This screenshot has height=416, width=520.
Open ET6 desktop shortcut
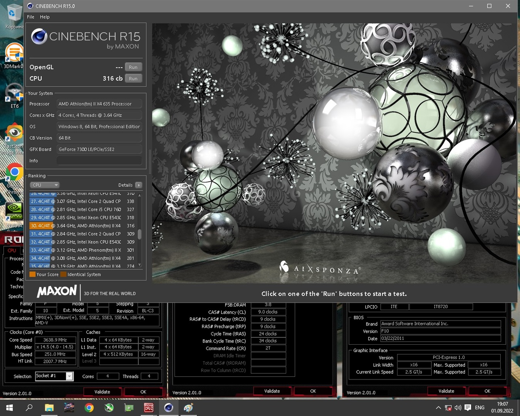(x=14, y=96)
